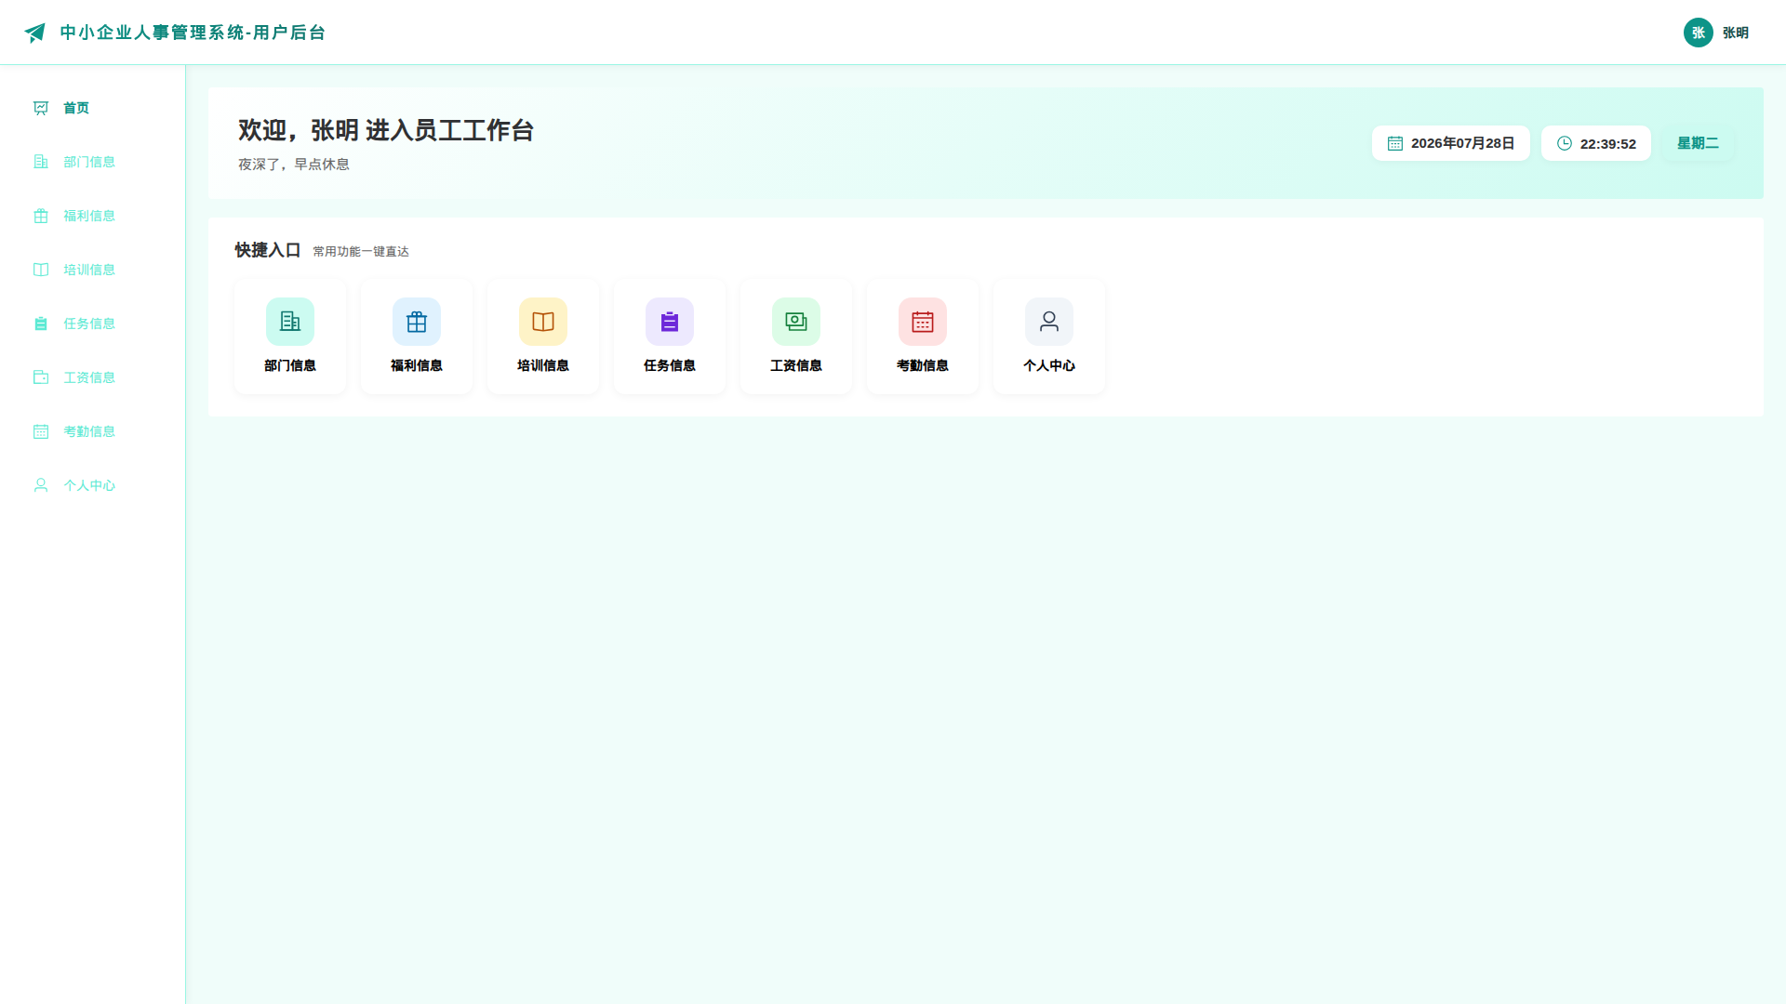This screenshot has width=1786, height=1004.
Task: Click the 工资信息 label on its shortcut card
Action: (796, 365)
